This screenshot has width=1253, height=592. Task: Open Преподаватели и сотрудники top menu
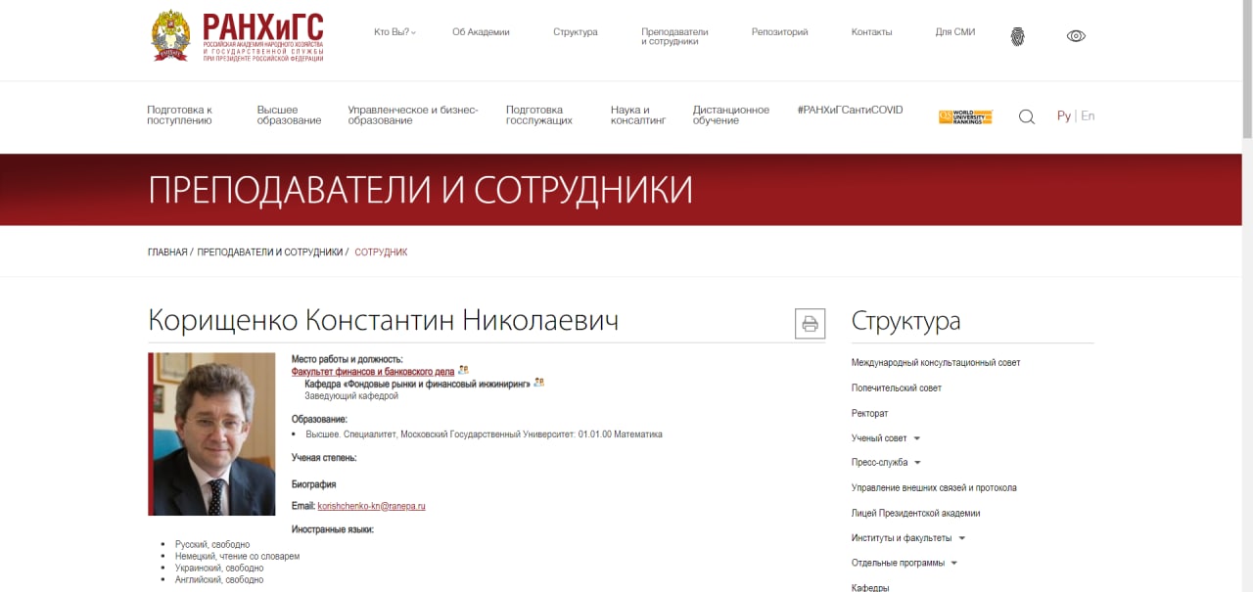pyautogui.click(x=674, y=36)
